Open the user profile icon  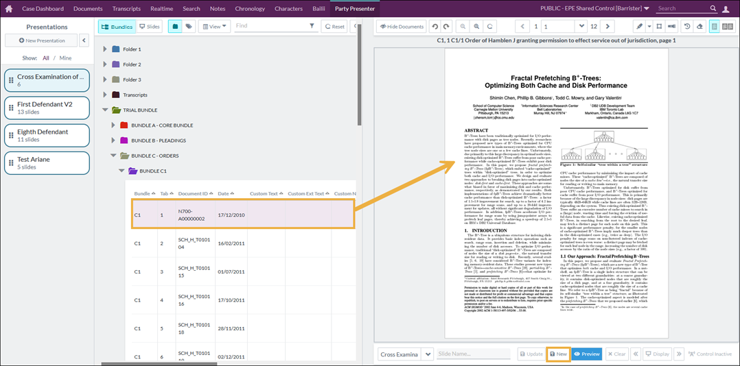(726, 8)
